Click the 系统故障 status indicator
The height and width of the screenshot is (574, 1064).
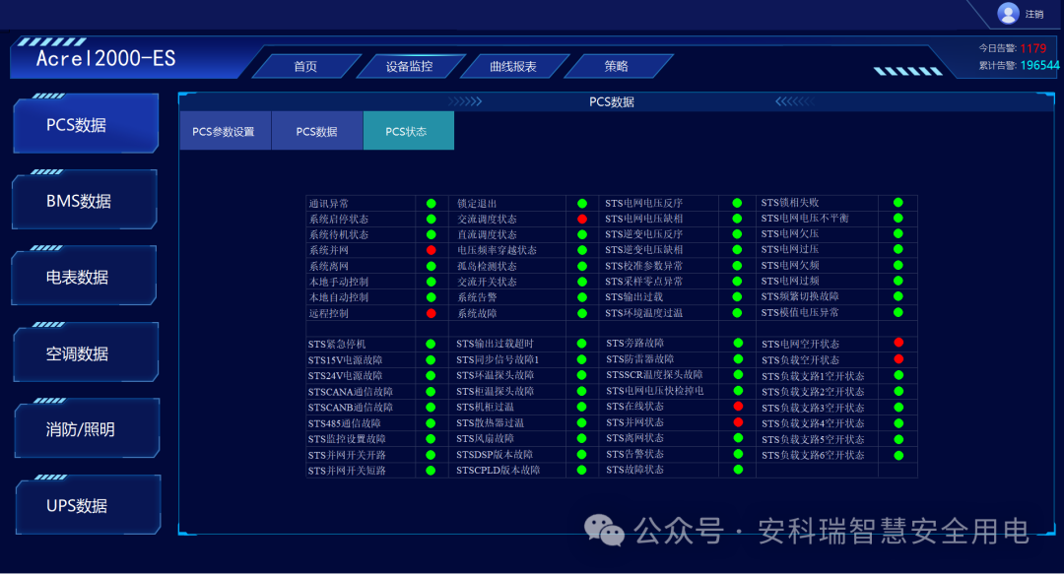click(x=582, y=313)
